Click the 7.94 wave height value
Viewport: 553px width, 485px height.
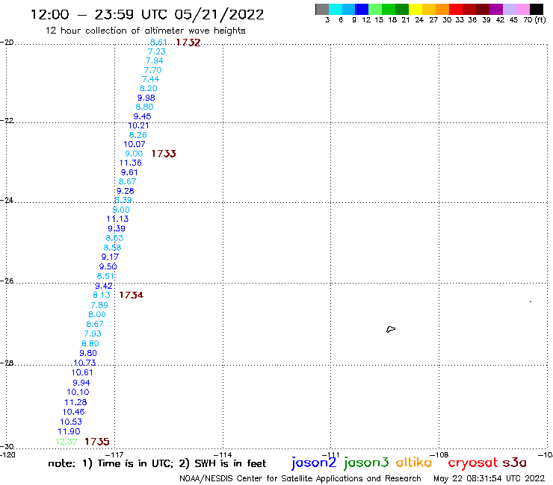(x=155, y=60)
